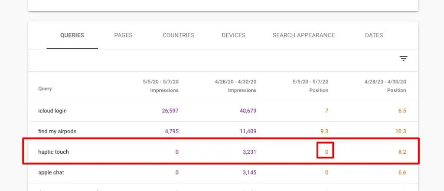Sort by the Query column header
Screen dimensions: 444x191
tap(45, 89)
